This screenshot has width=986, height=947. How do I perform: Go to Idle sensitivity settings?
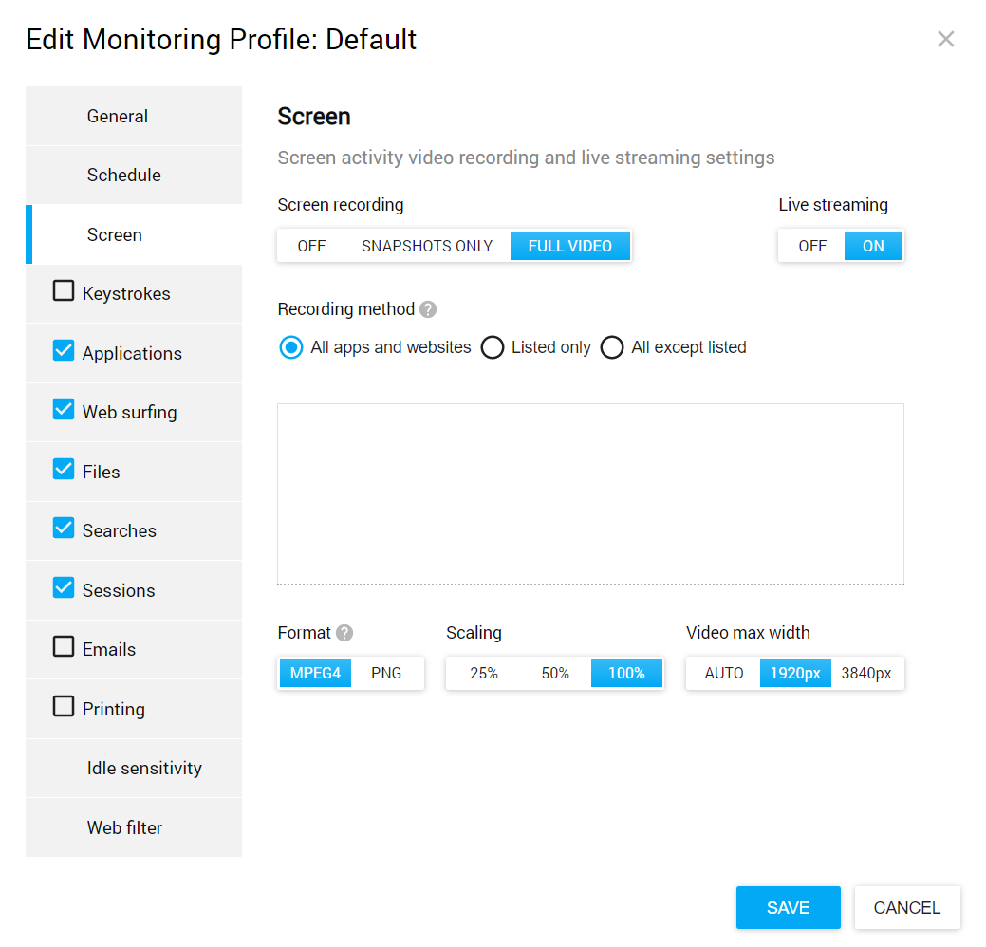point(144,768)
